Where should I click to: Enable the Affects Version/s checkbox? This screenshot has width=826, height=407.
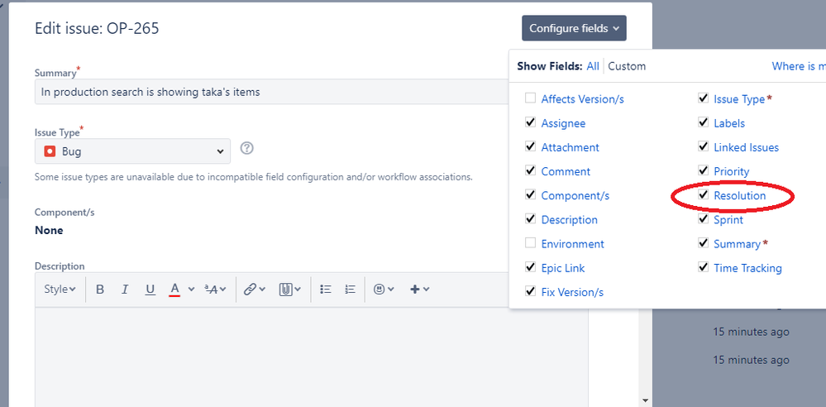pos(531,98)
